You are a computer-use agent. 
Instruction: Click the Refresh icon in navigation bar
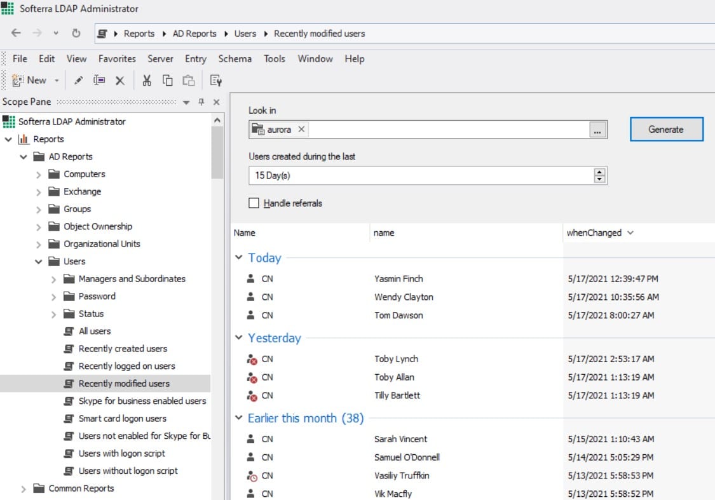[76, 33]
